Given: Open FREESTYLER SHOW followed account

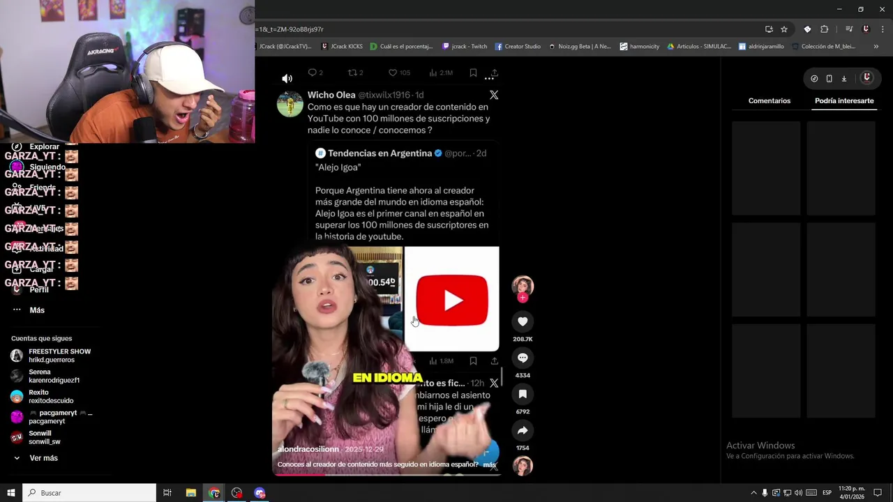Looking at the screenshot, I should pos(51,356).
